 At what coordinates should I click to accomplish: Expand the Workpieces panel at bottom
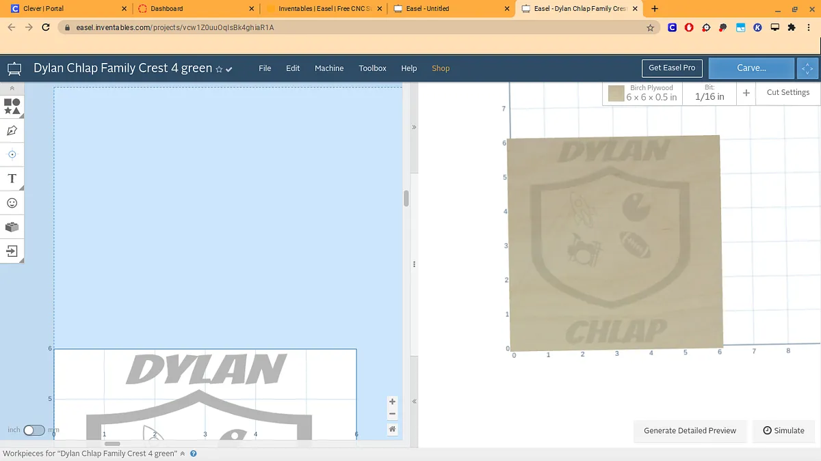(183, 453)
